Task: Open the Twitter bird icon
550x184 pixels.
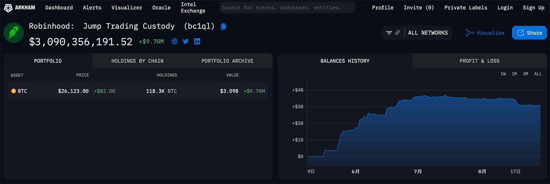Action: click(186, 41)
